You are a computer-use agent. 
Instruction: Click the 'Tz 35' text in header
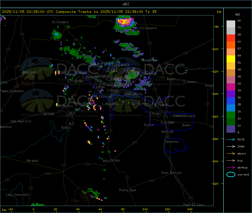pyautogui.click(x=151, y=12)
